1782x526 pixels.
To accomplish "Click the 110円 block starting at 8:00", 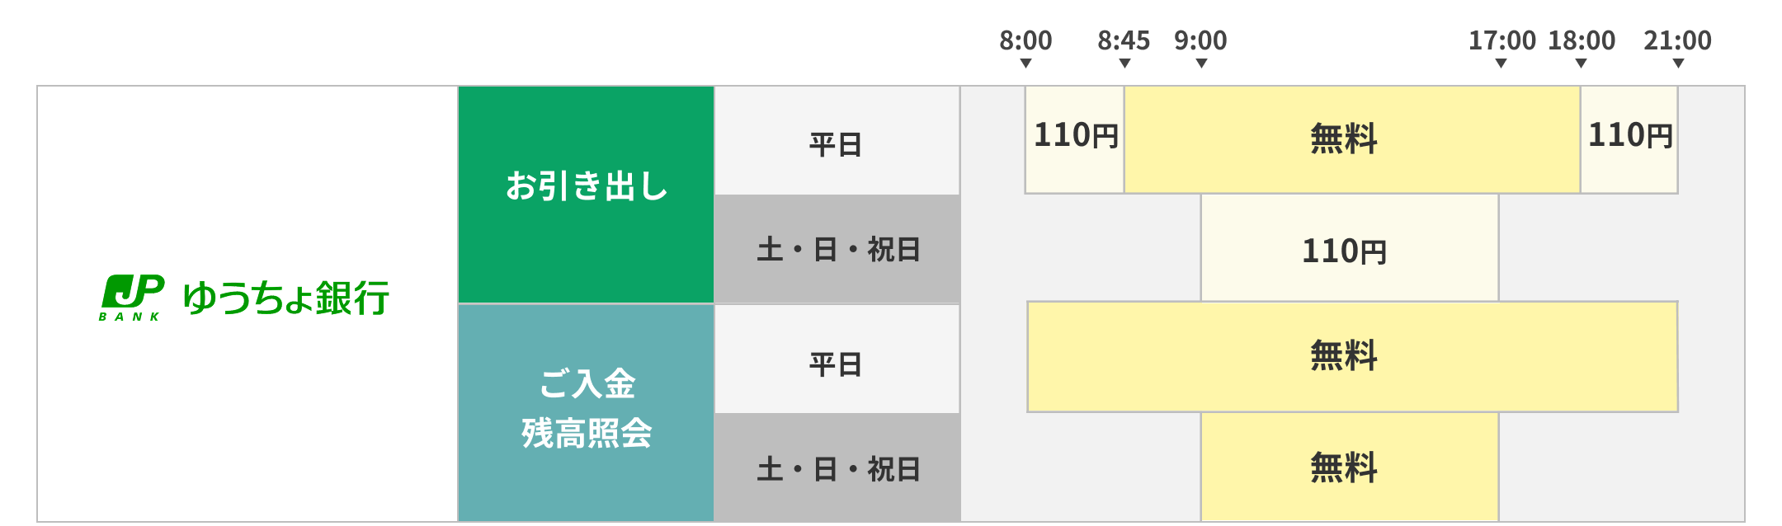I will point(1074,139).
